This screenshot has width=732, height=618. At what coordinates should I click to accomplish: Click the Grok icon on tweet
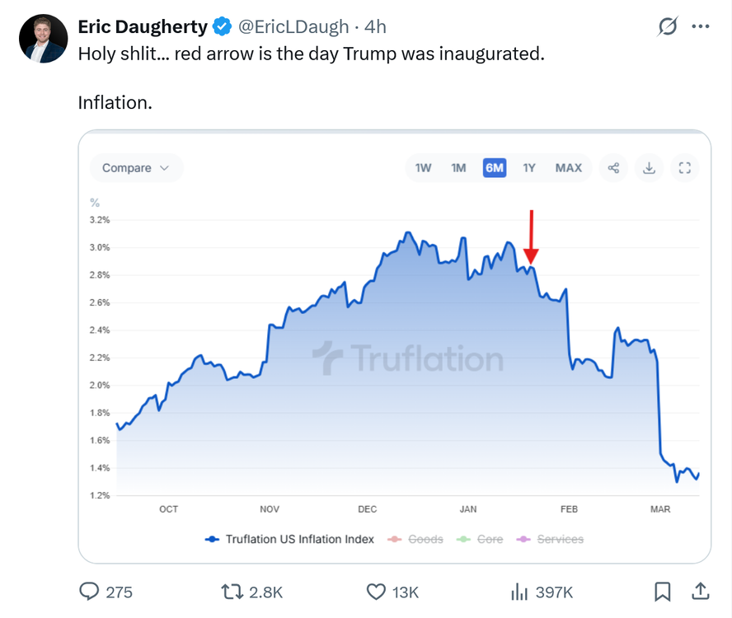point(667,27)
